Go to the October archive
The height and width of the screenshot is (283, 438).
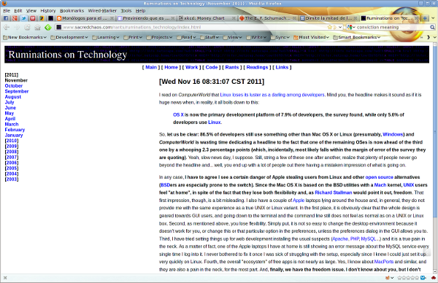pyautogui.click(x=14, y=86)
